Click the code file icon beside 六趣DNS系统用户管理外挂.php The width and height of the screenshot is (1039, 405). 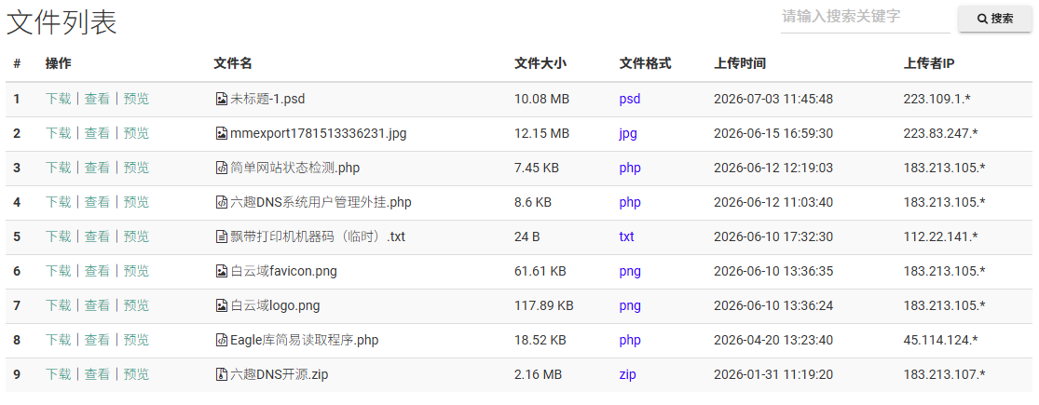(222, 203)
